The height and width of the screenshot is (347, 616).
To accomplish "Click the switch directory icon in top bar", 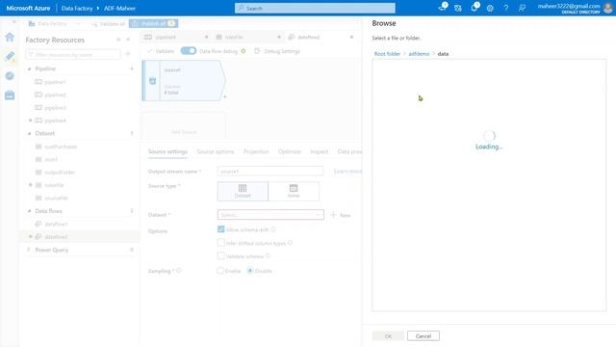I will [458, 8].
